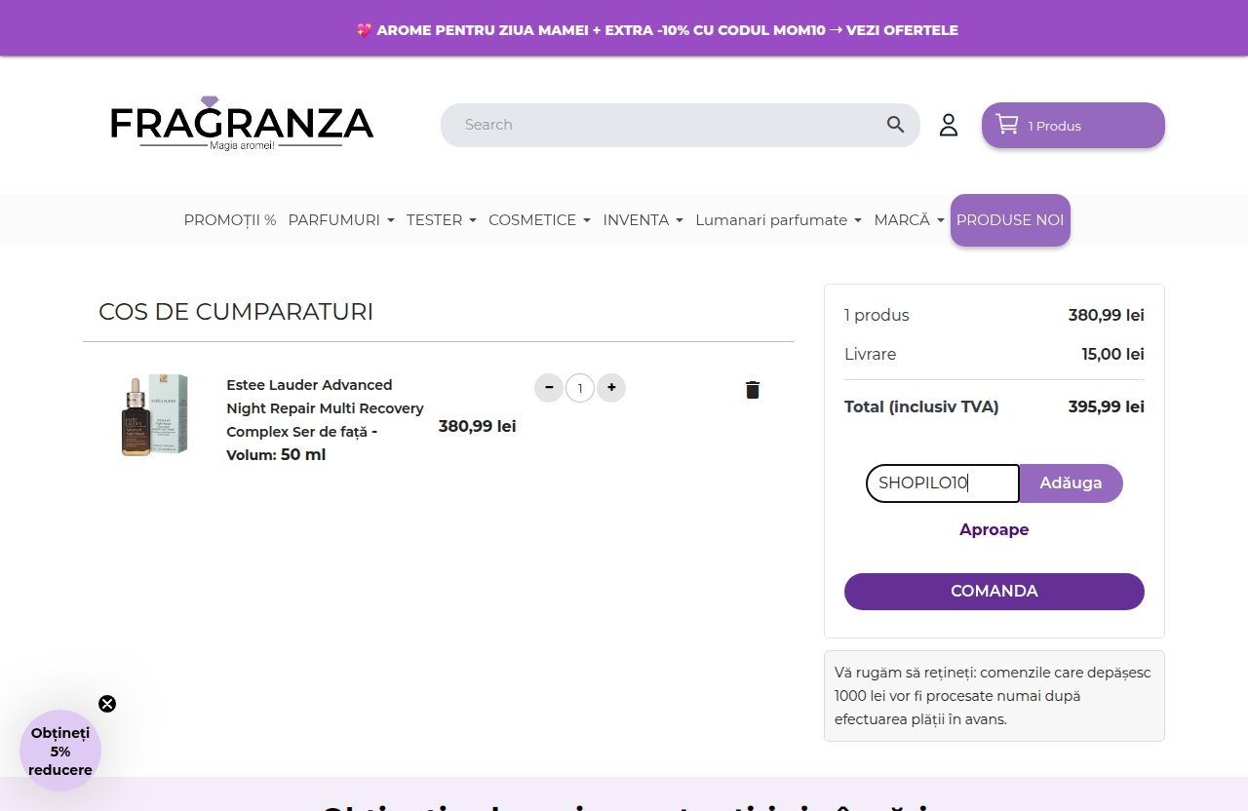Open the Estee Lauder product thumbnail
The image size is (1248, 811).
pos(154,415)
